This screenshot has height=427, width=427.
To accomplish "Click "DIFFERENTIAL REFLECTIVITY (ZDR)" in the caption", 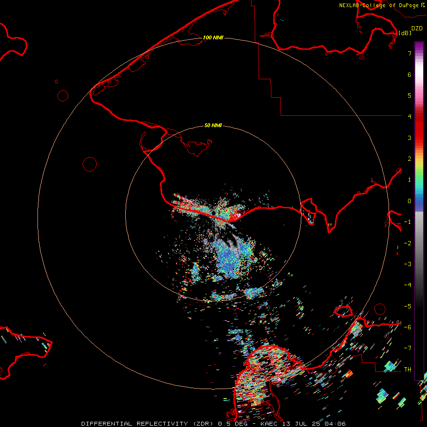I will 149,424.
